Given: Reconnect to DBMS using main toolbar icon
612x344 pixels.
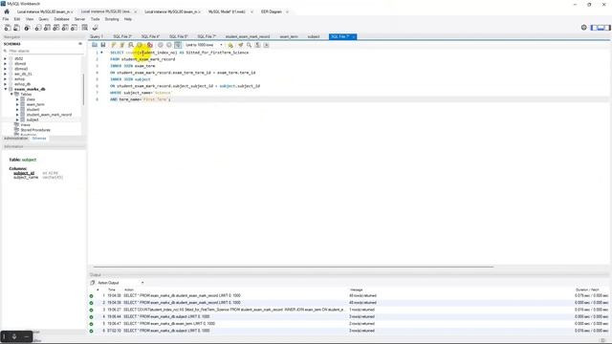Looking at the screenshot, I should point(96,28).
